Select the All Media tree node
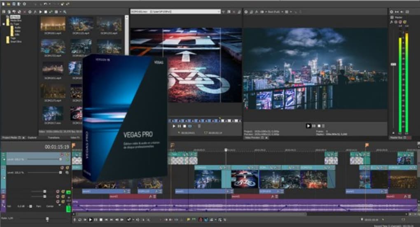Viewport: 420px width, 227px height. (x=15, y=17)
